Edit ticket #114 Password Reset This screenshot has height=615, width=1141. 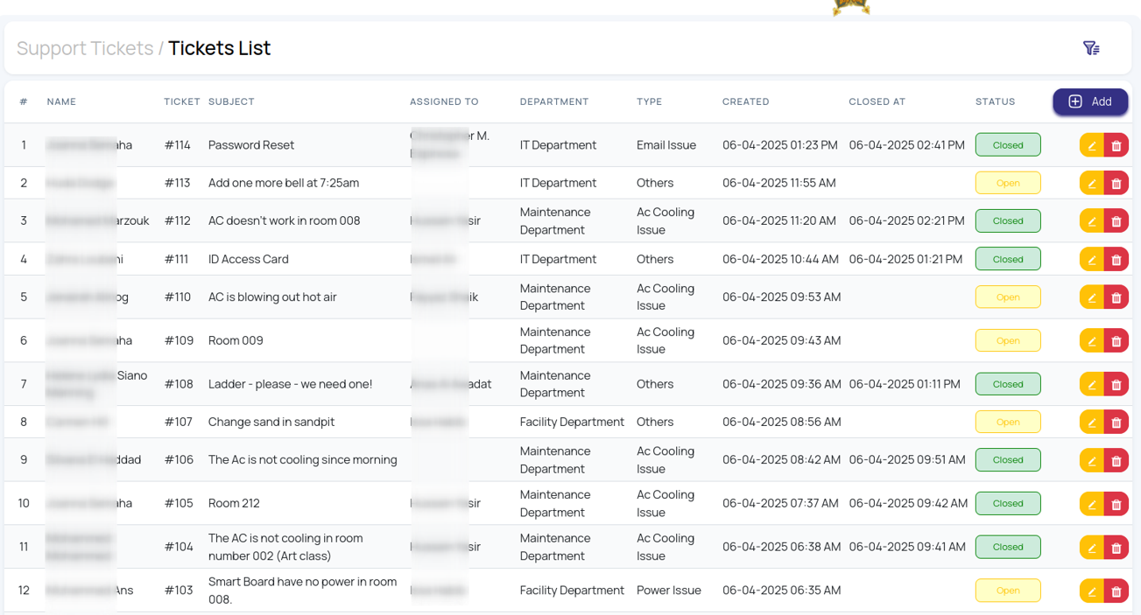[x=1092, y=145]
